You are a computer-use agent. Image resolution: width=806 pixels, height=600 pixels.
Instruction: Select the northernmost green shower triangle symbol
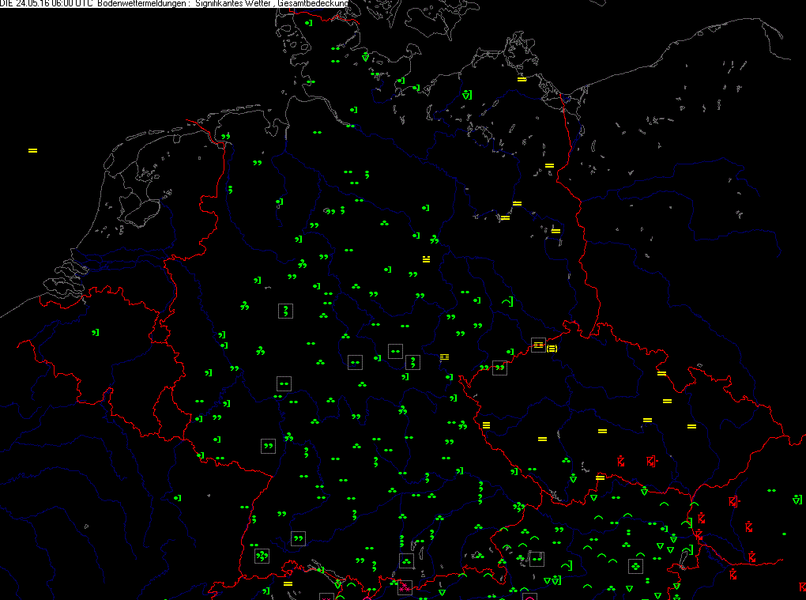pyautogui.click(x=365, y=57)
